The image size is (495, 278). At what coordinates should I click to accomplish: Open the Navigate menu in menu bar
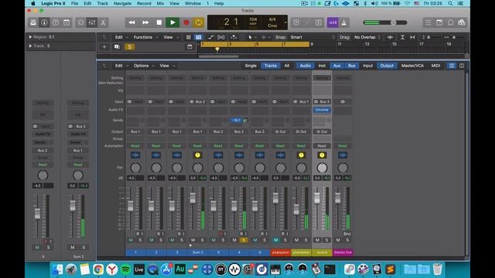point(122,3)
